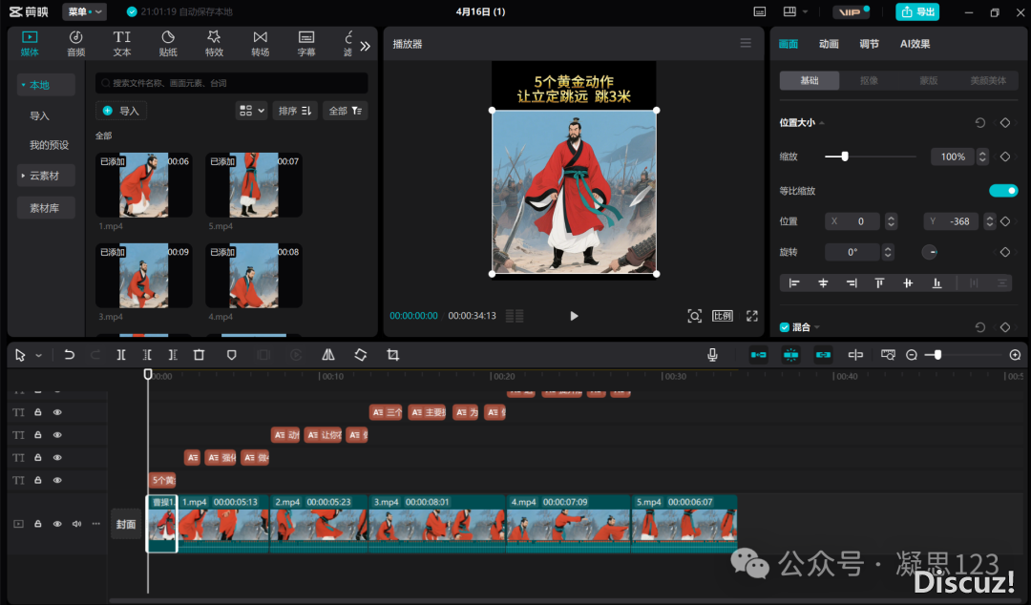The image size is (1031, 605).
Task: Click the zoom in timeline icon
Action: point(1015,355)
